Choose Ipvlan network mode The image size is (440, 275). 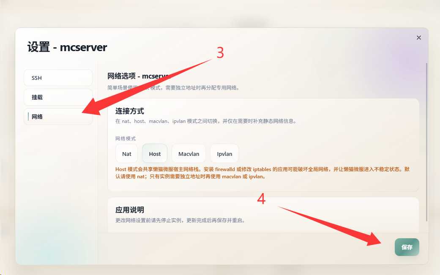(x=224, y=154)
